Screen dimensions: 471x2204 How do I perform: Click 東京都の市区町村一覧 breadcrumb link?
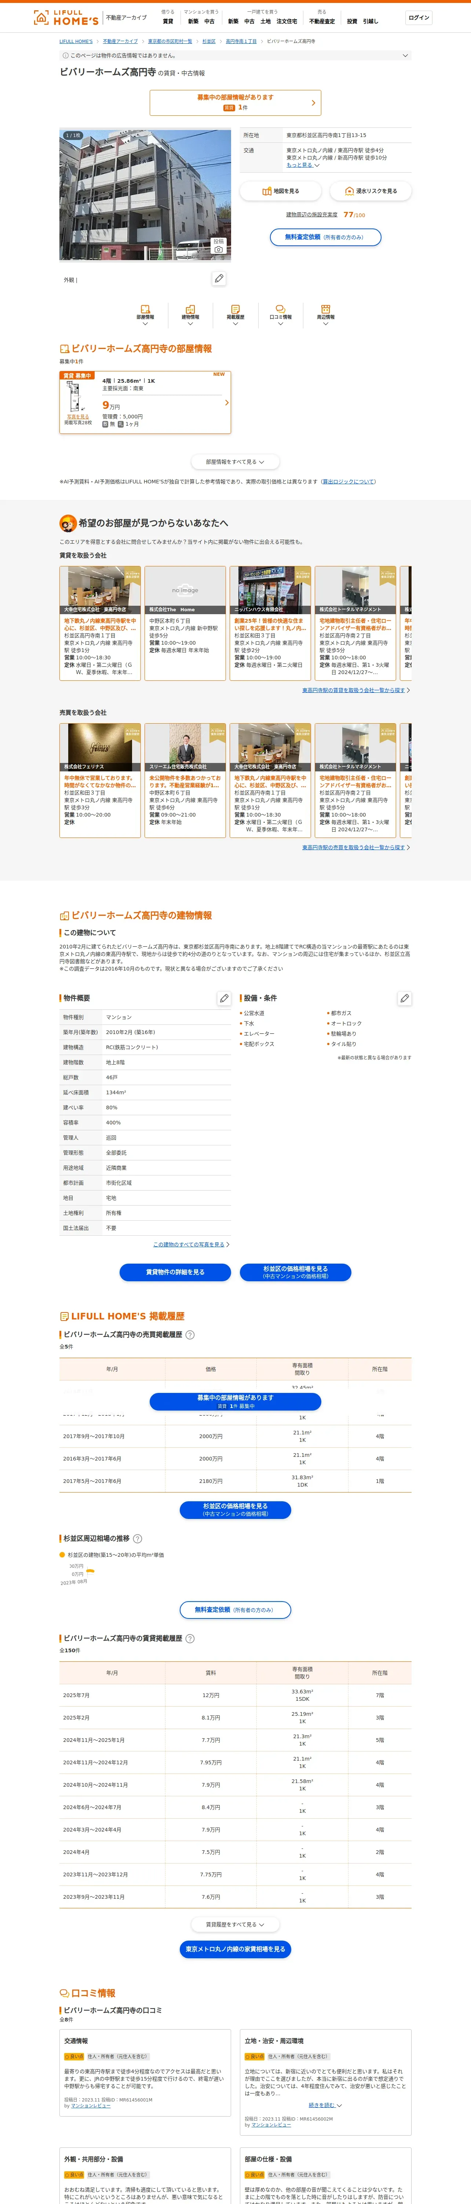click(170, 41)
